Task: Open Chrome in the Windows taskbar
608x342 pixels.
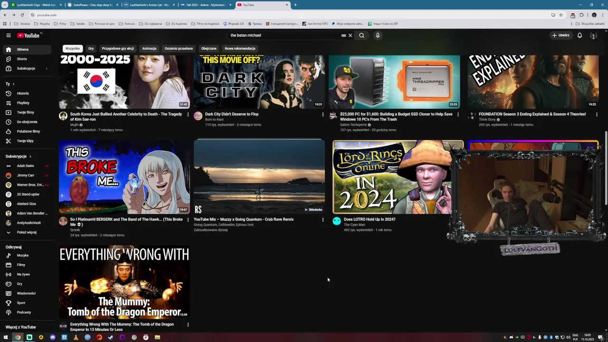Action: click(x=18, y=337)
